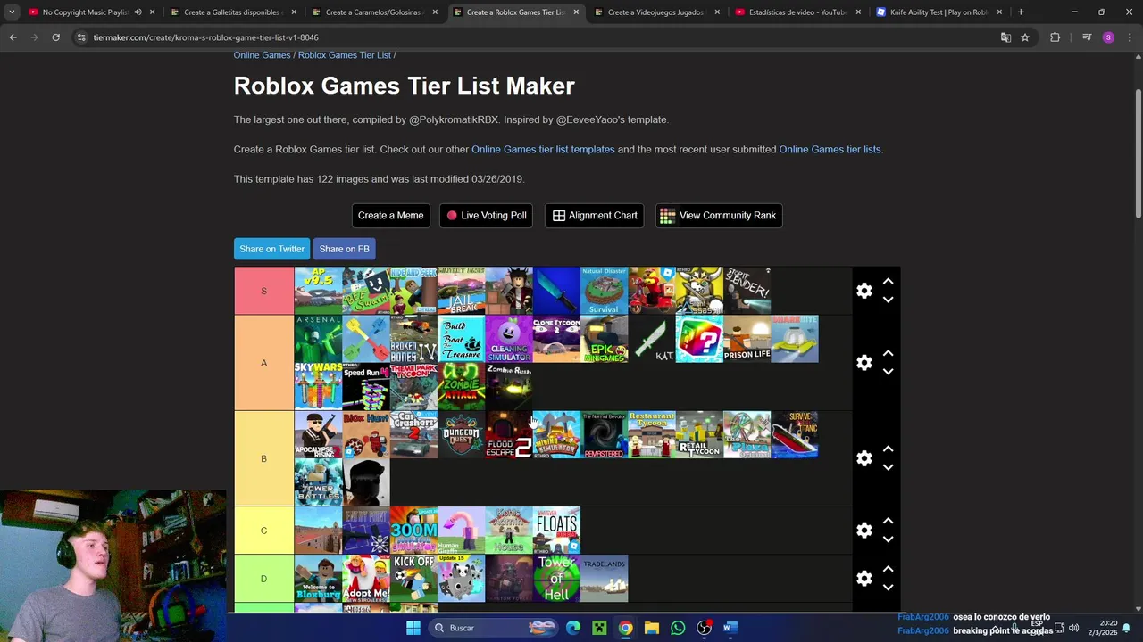1143x642 pixels.
Task: Select the orange A tier label
Action: tap(263, 363)
